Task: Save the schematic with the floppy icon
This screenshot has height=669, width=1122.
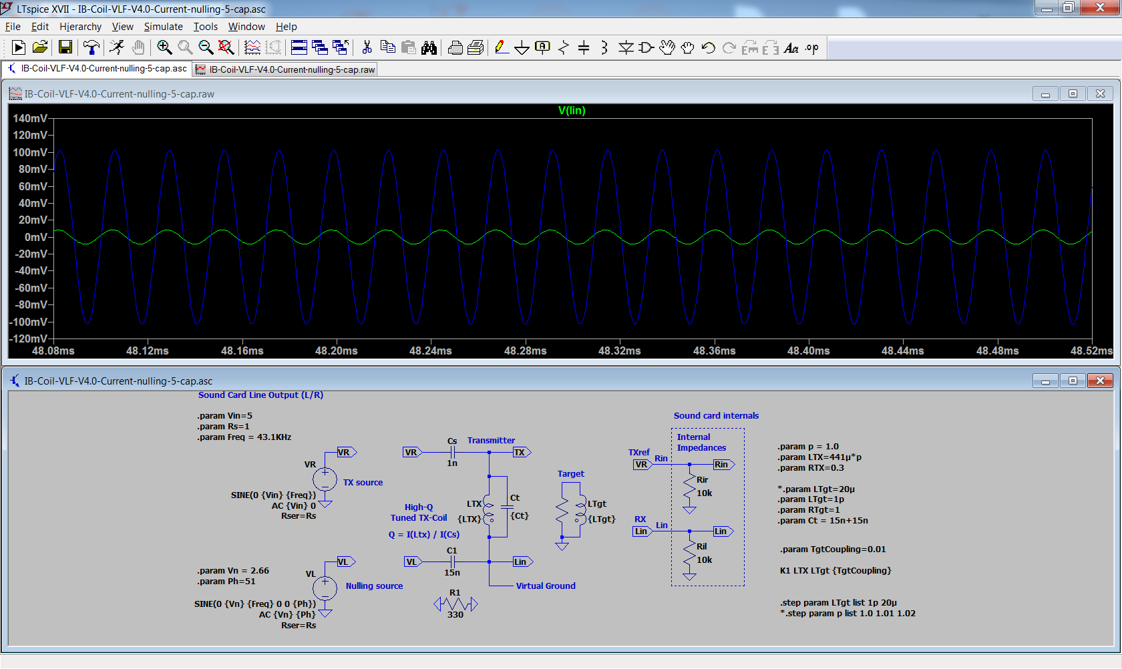Action: 65,47
